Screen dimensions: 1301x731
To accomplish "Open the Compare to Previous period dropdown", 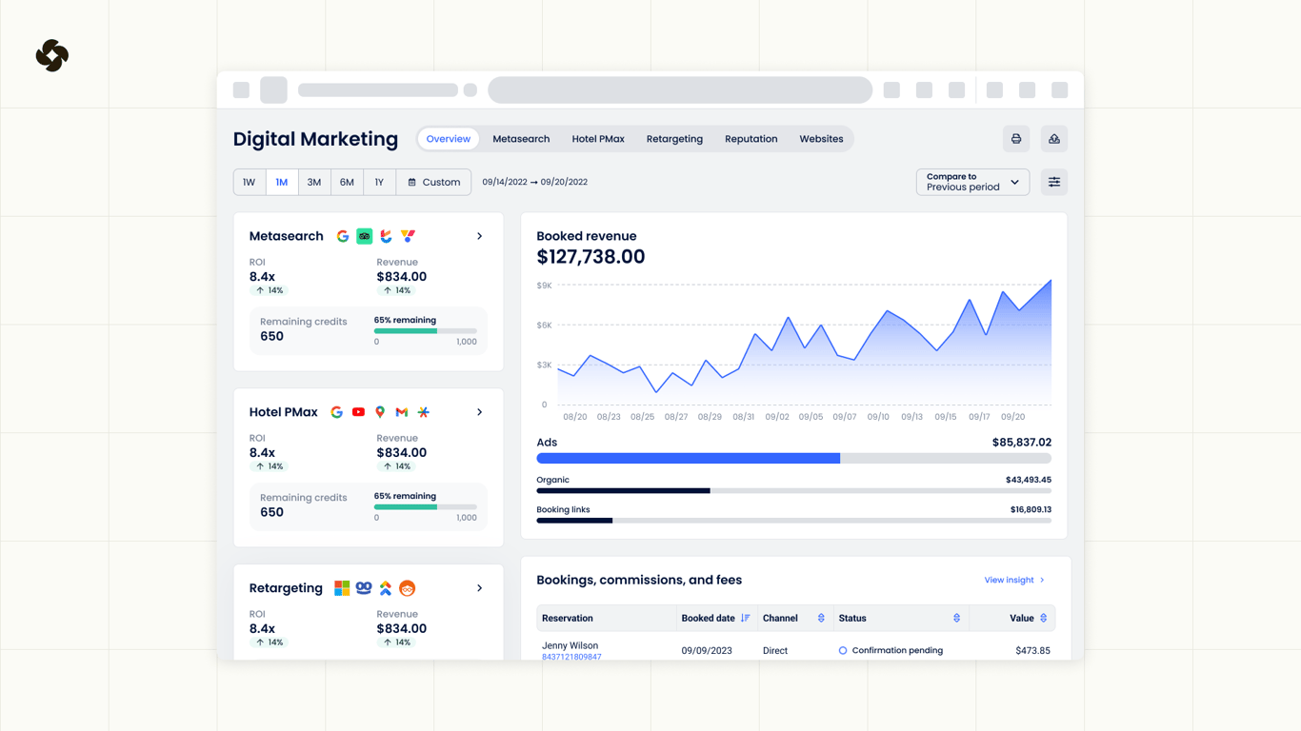I will 971,181.
